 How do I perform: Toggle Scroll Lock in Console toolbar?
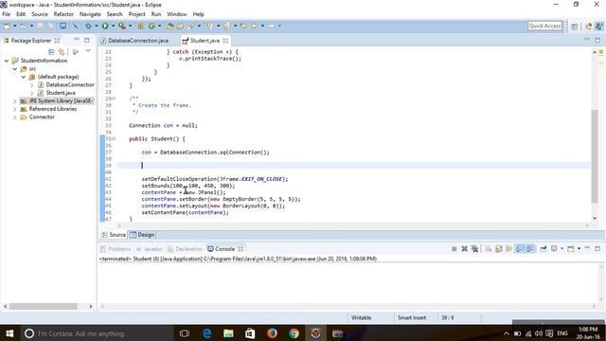point(499,248)
